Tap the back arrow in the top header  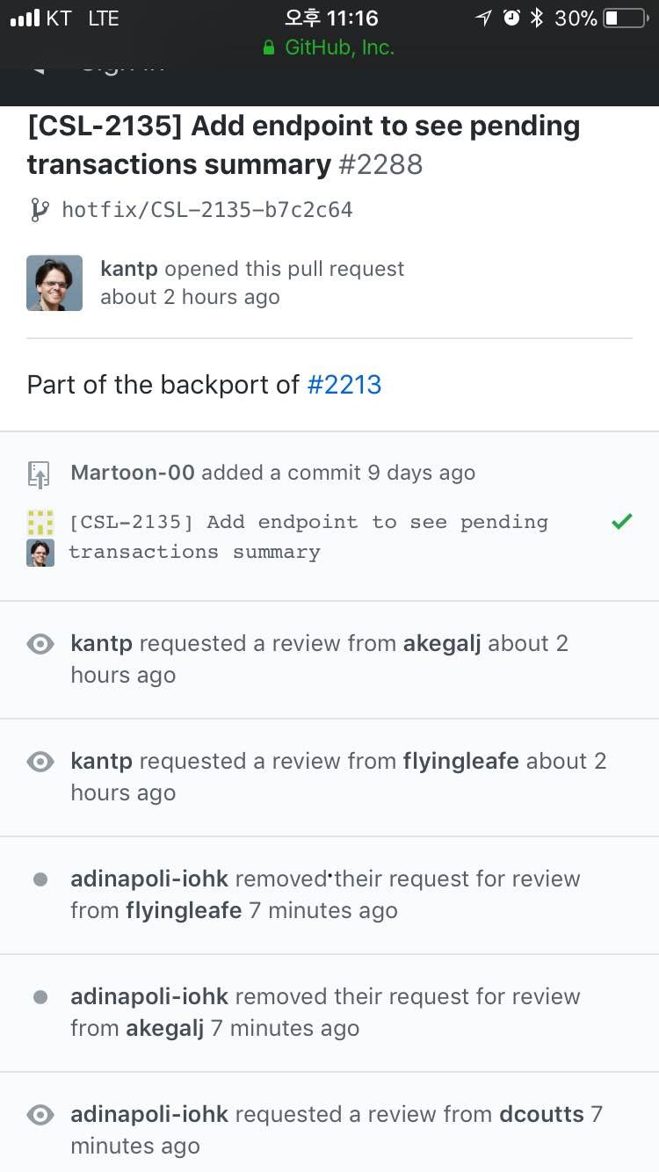tap(37, 67)
